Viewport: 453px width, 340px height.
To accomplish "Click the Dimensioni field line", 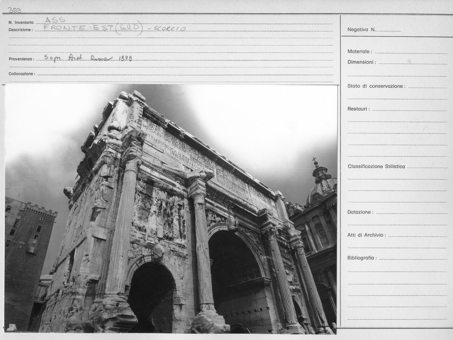I will click(413, 62).
